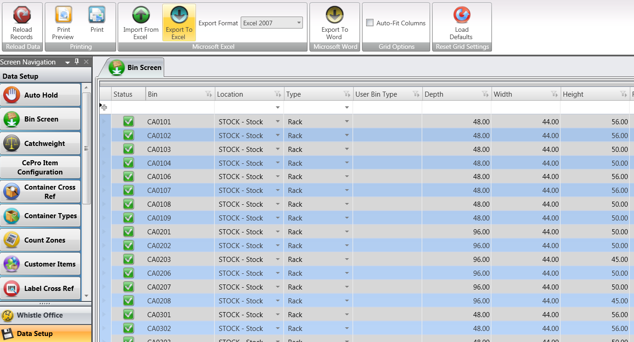Screen dimensions: 634x342
Task: Click the navigation list vertical scrollbar
Action: point(86,148)
